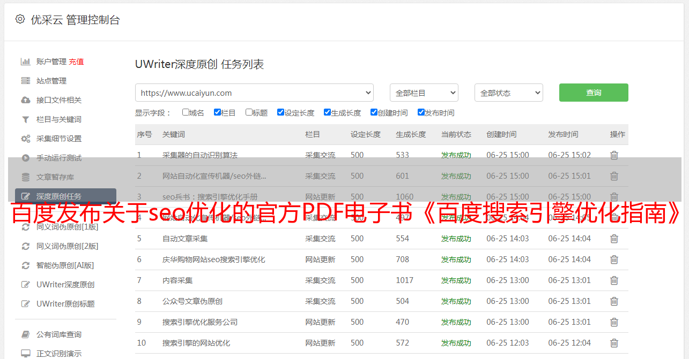The height and width of the screenshot is (359, 689).
Task: Uncheck the 栏目 field checkbox
Action: pos(217,112)
